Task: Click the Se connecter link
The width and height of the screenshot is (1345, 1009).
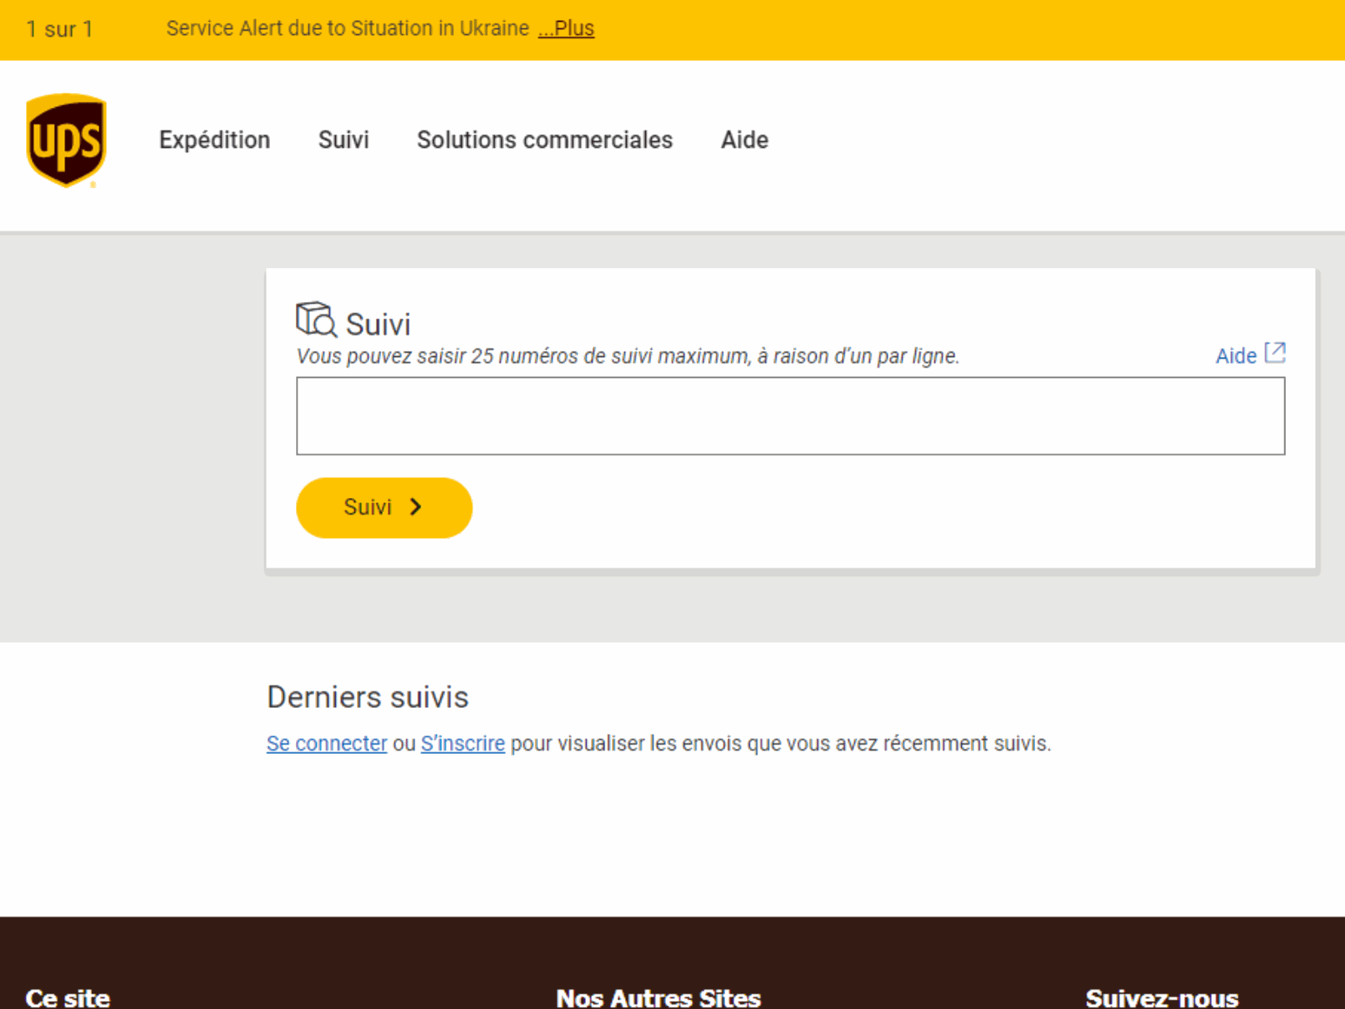Action: (326, 743)
